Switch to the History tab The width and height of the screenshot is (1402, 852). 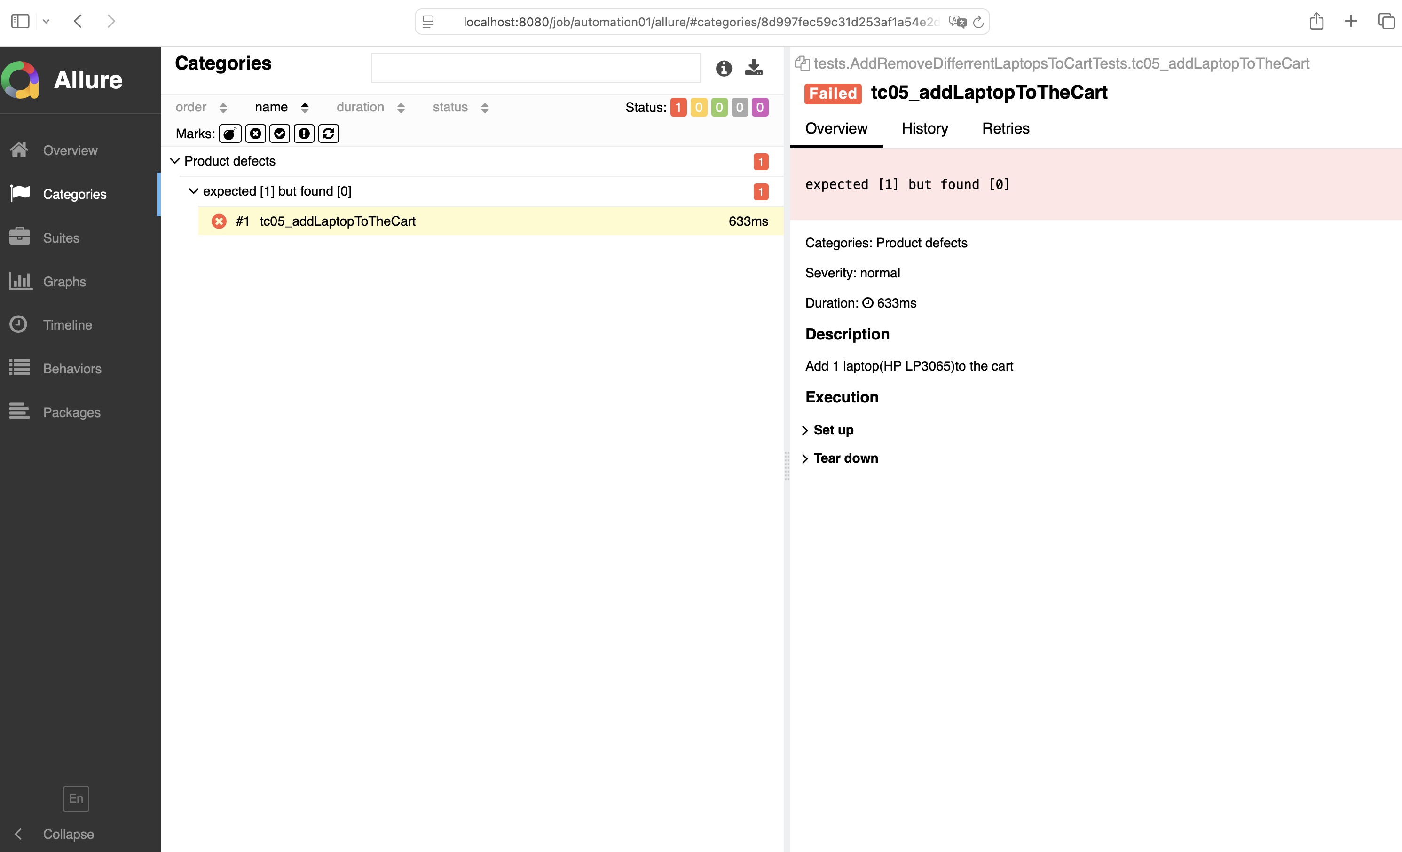925,129
